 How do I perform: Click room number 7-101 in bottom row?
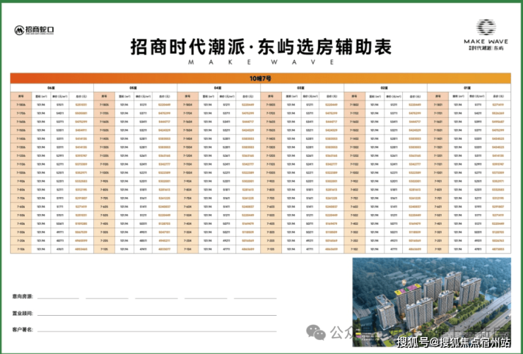point(438,249)
